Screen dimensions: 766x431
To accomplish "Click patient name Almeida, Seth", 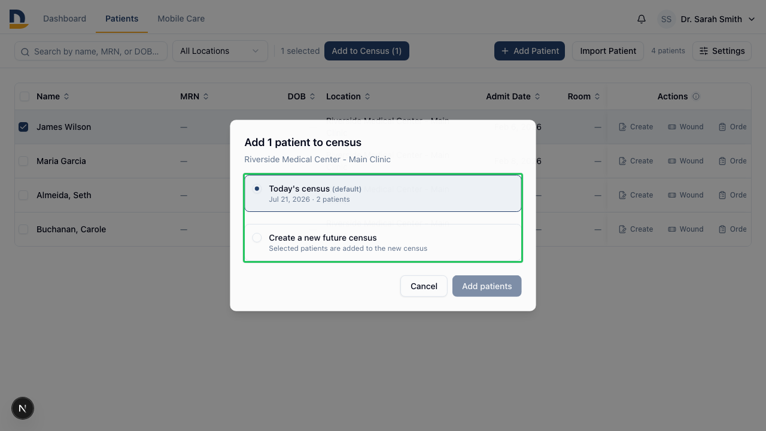I will pos(64,195).
